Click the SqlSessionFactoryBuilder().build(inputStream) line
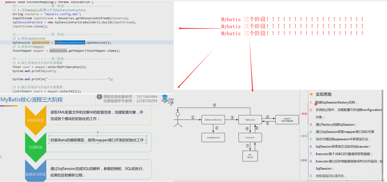Viewport: 387px width, 182px height. (74, 22)
